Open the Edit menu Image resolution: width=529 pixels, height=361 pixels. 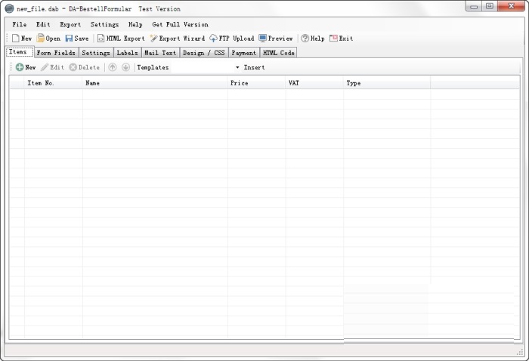click(x=43, y=25)
